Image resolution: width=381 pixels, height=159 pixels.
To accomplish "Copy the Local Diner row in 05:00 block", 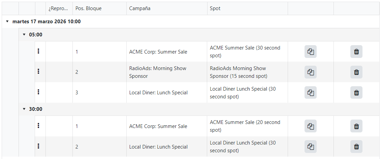I will [x=311, y=92].
